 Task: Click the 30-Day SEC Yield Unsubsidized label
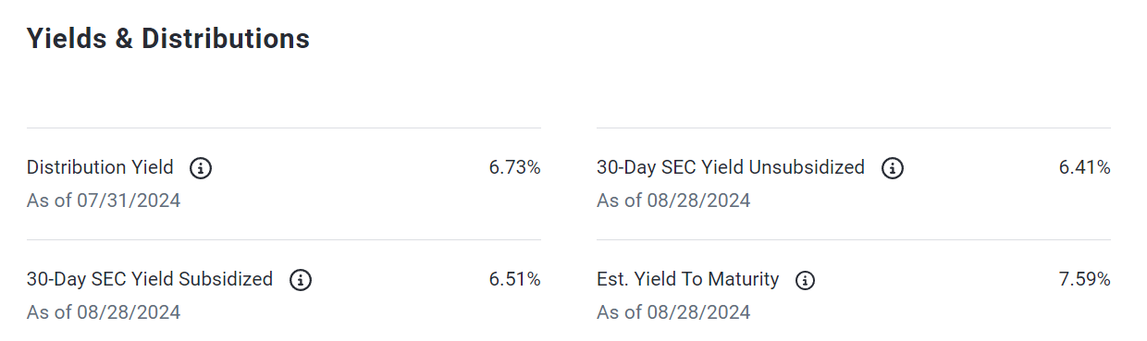[x=731, y=167]
